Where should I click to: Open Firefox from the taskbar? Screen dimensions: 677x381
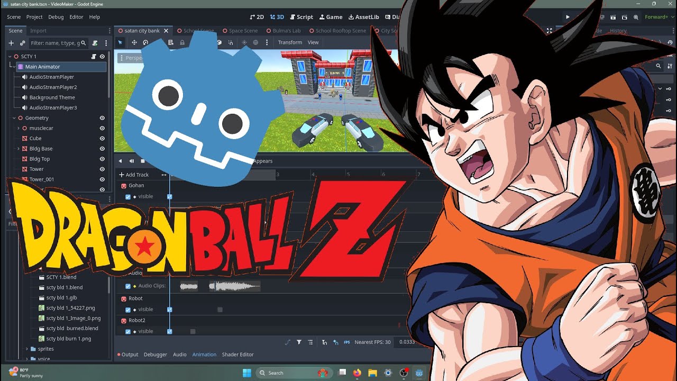click(x=357, y=373)
